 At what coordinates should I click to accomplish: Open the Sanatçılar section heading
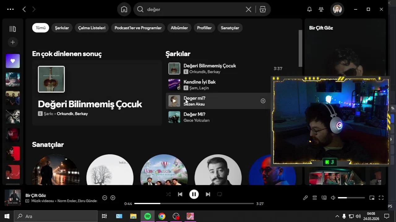[48, 145]
